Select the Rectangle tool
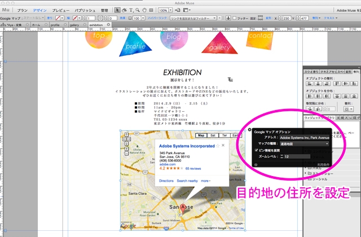Viewport: 361px width, 237px height. [x=151, y=10]
